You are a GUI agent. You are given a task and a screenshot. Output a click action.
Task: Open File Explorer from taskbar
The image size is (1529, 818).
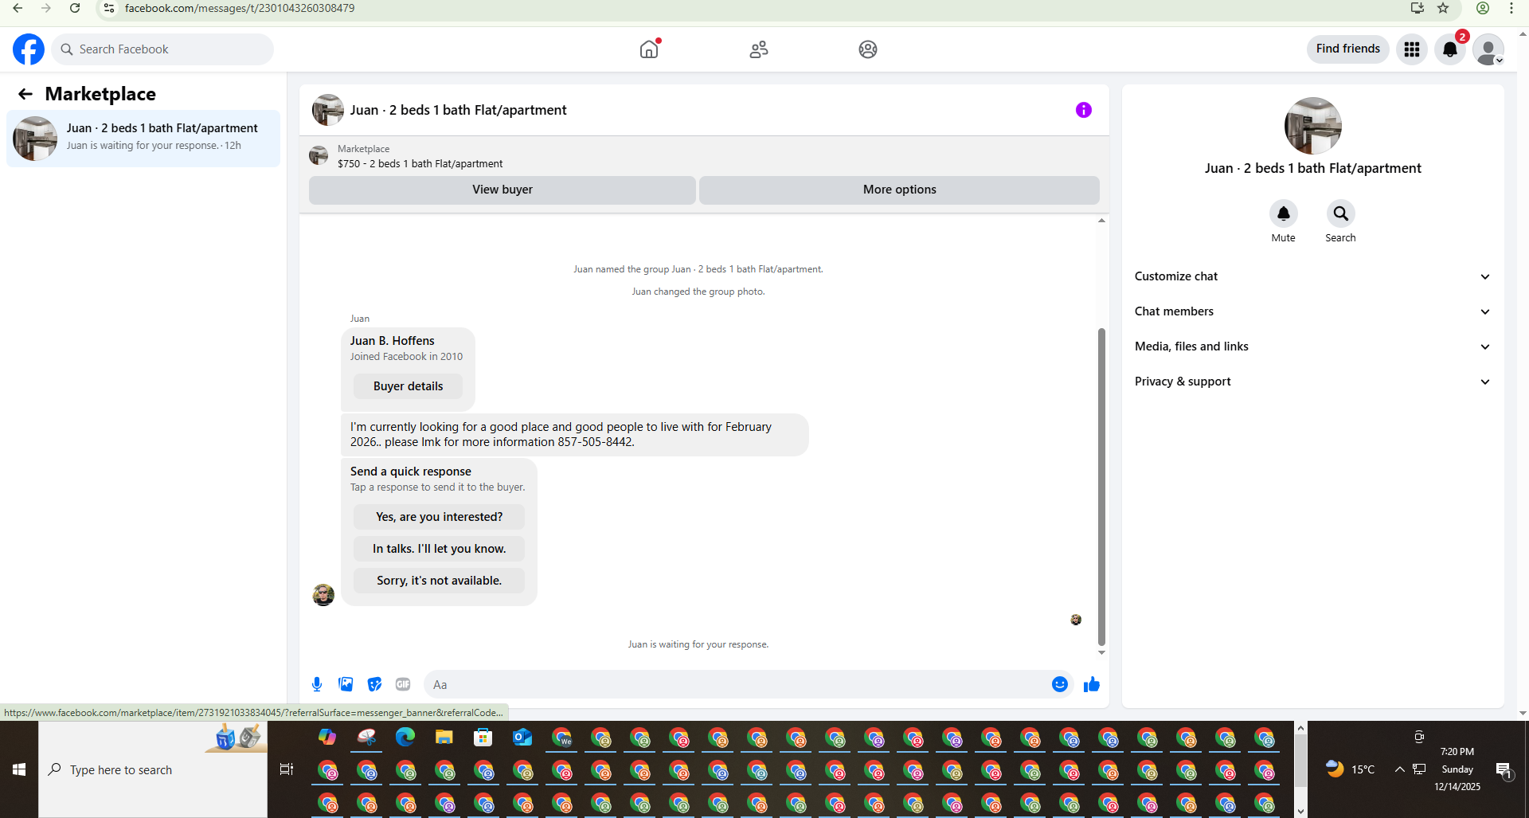coord(444,738)
